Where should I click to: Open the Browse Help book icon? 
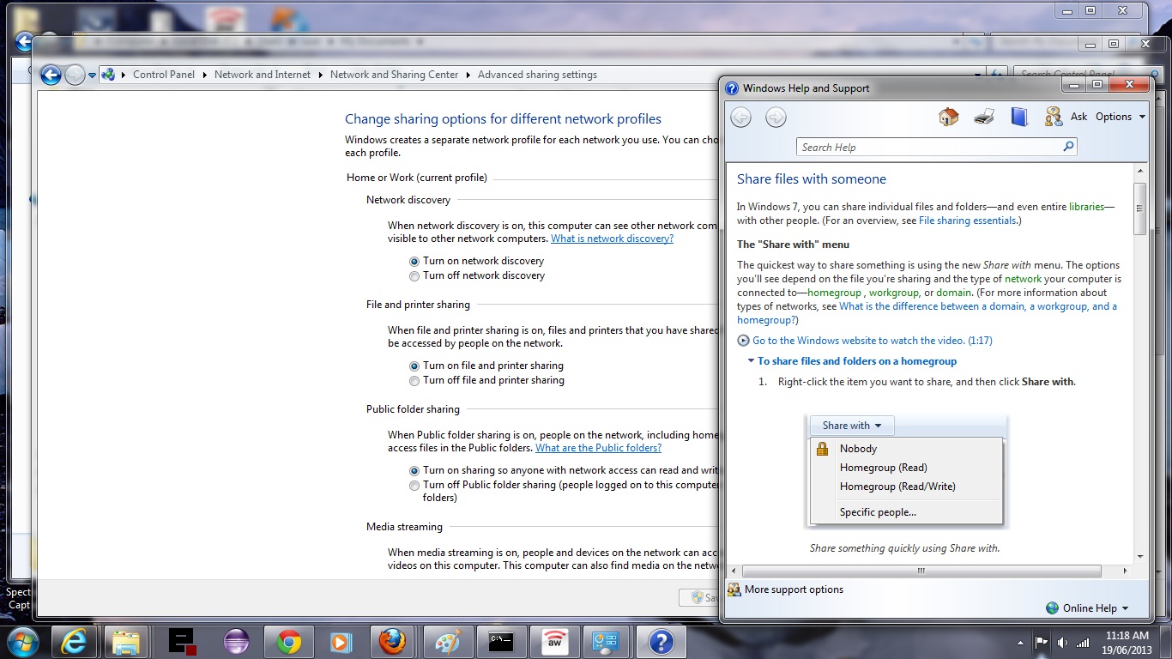1019,117
